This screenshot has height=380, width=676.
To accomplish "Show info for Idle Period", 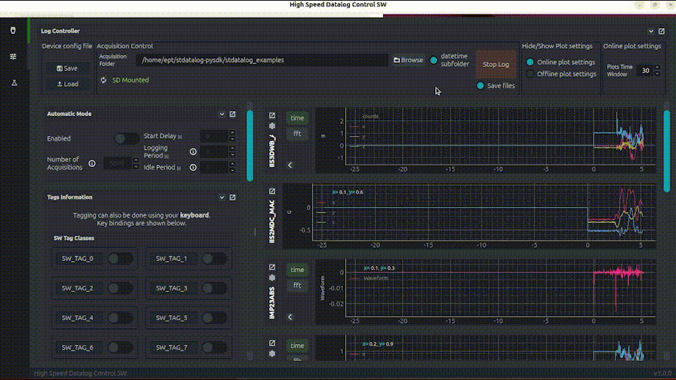I will click(x=193, y=167).
